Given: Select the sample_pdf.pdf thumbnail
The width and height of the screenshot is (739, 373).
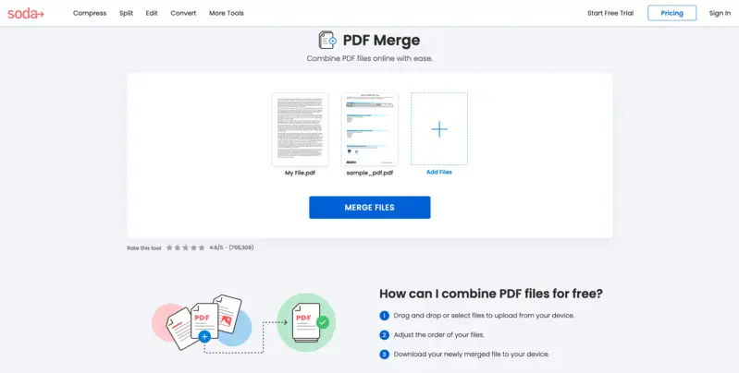Looking at the screenshot, I should pyautogui.click(x=370, y=129).
